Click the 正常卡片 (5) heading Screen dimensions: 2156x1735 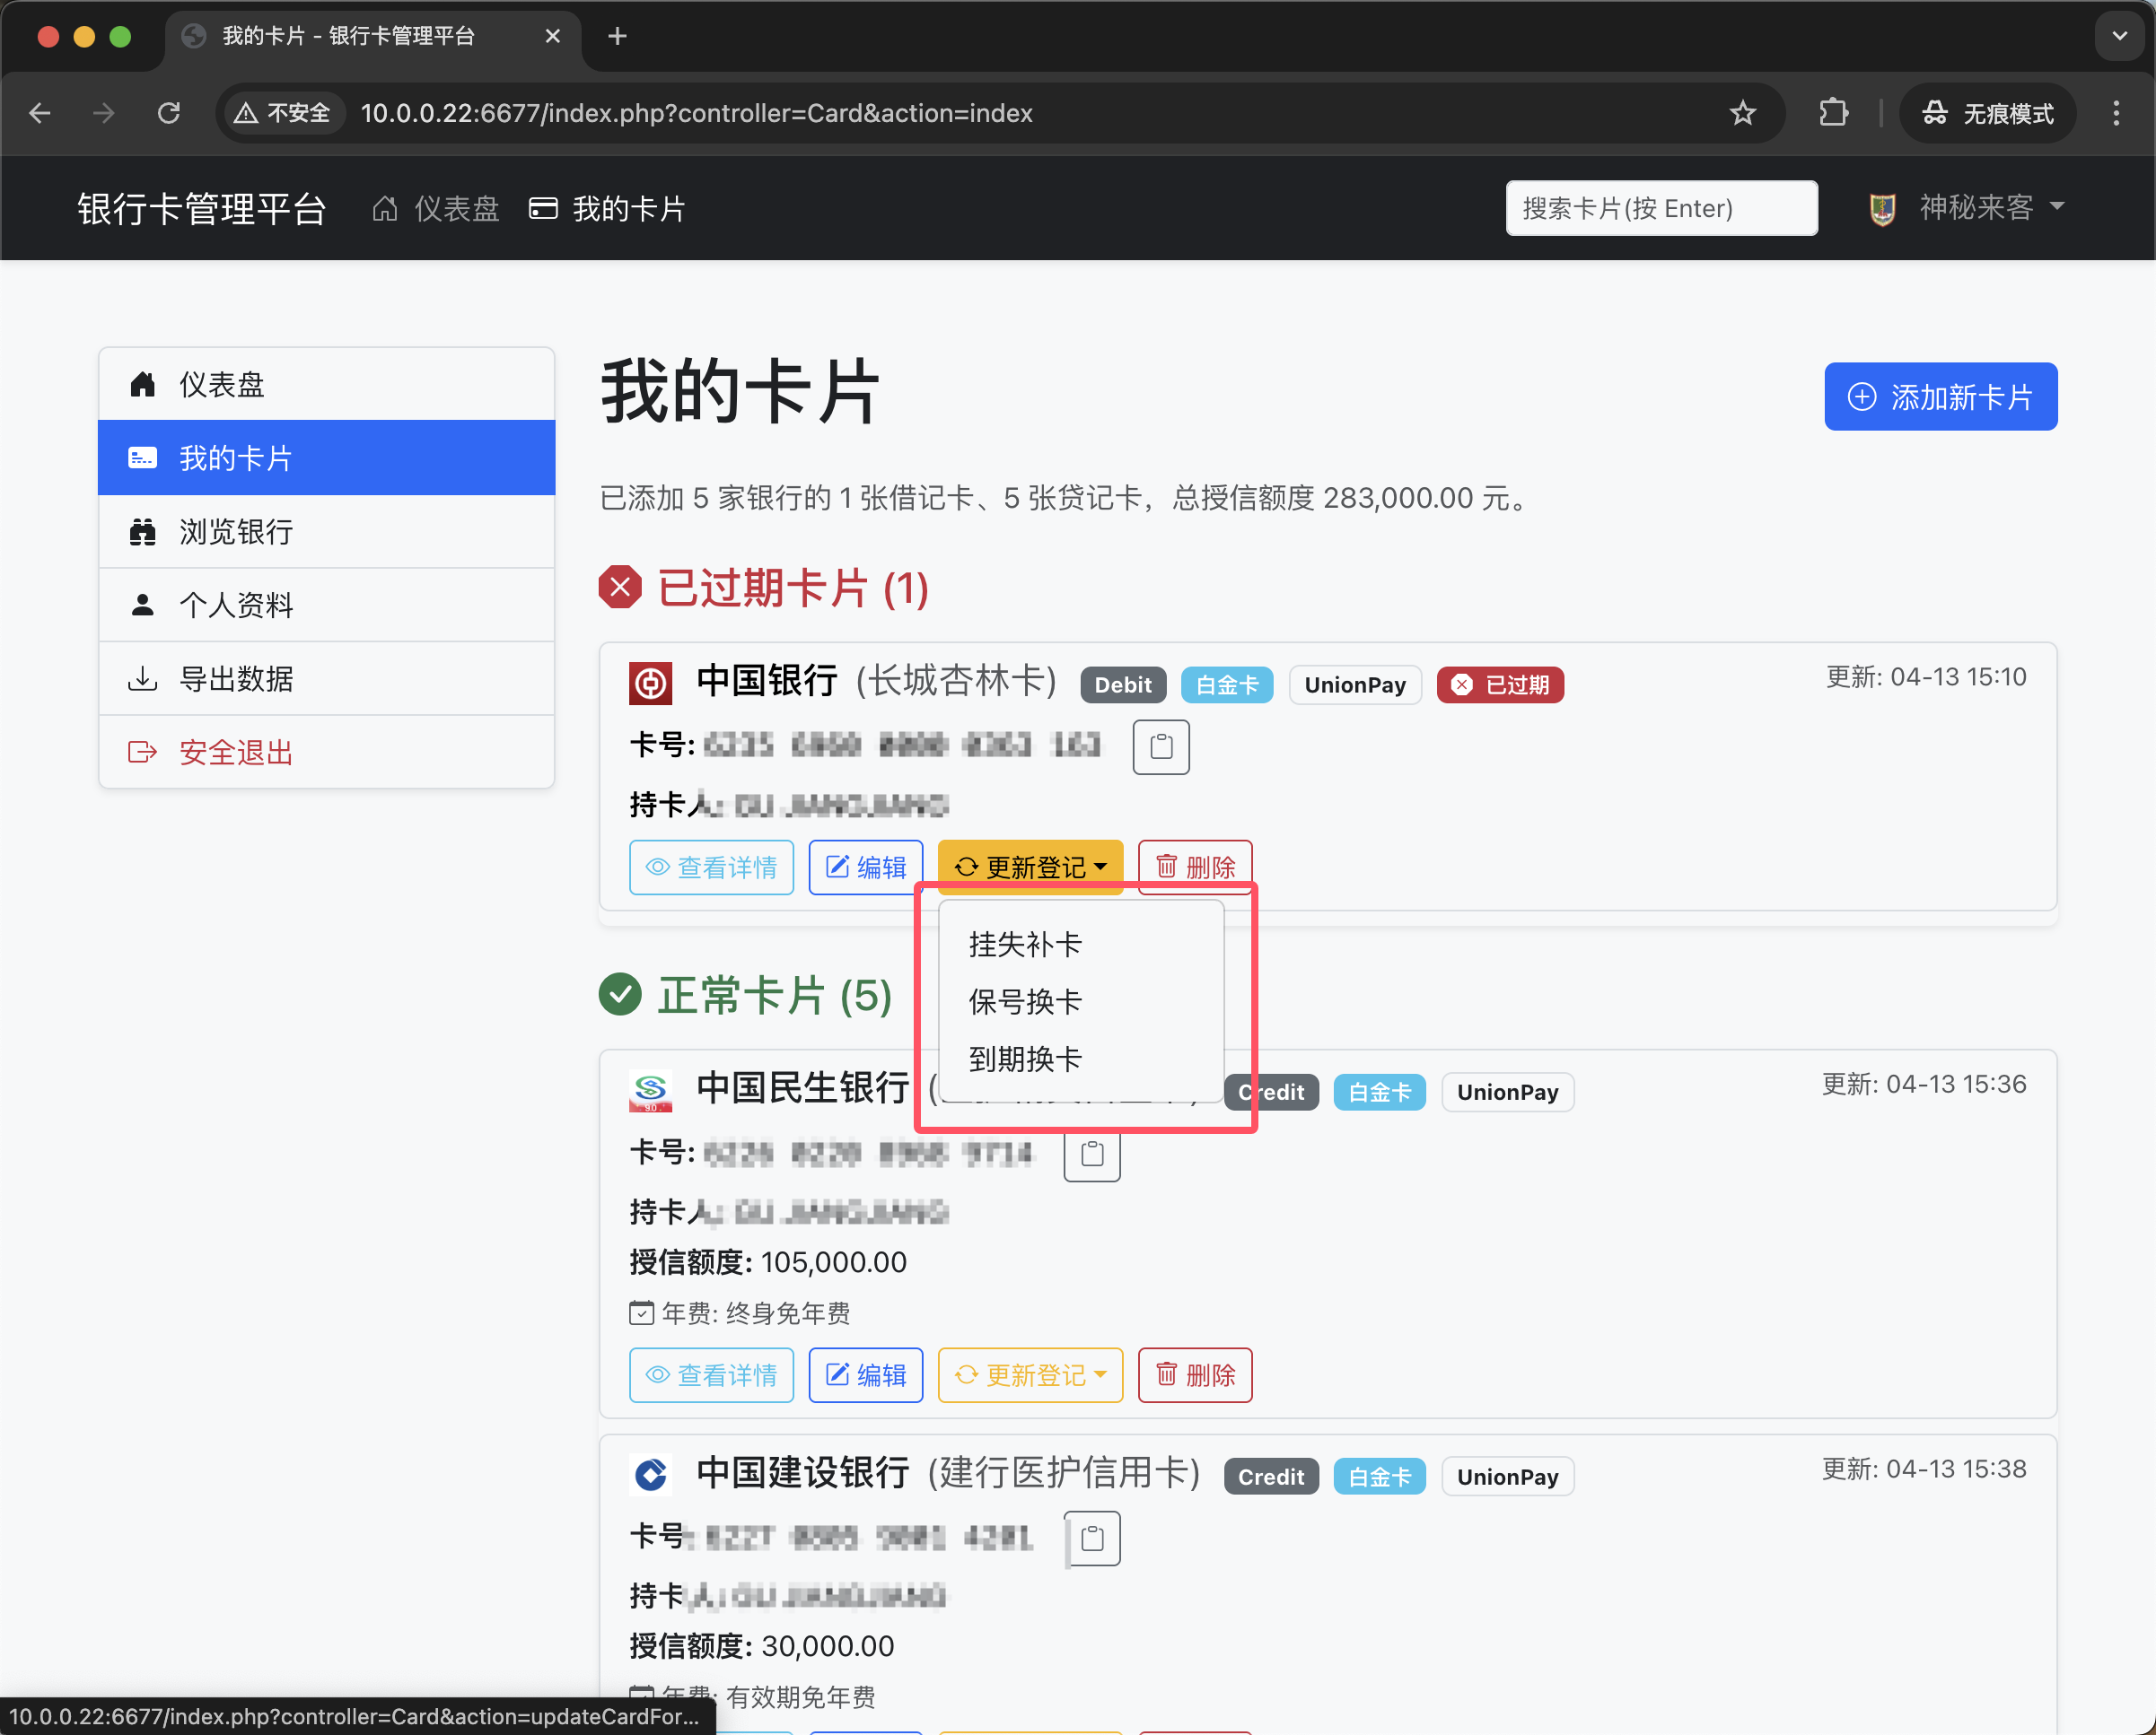click(746, 994)
